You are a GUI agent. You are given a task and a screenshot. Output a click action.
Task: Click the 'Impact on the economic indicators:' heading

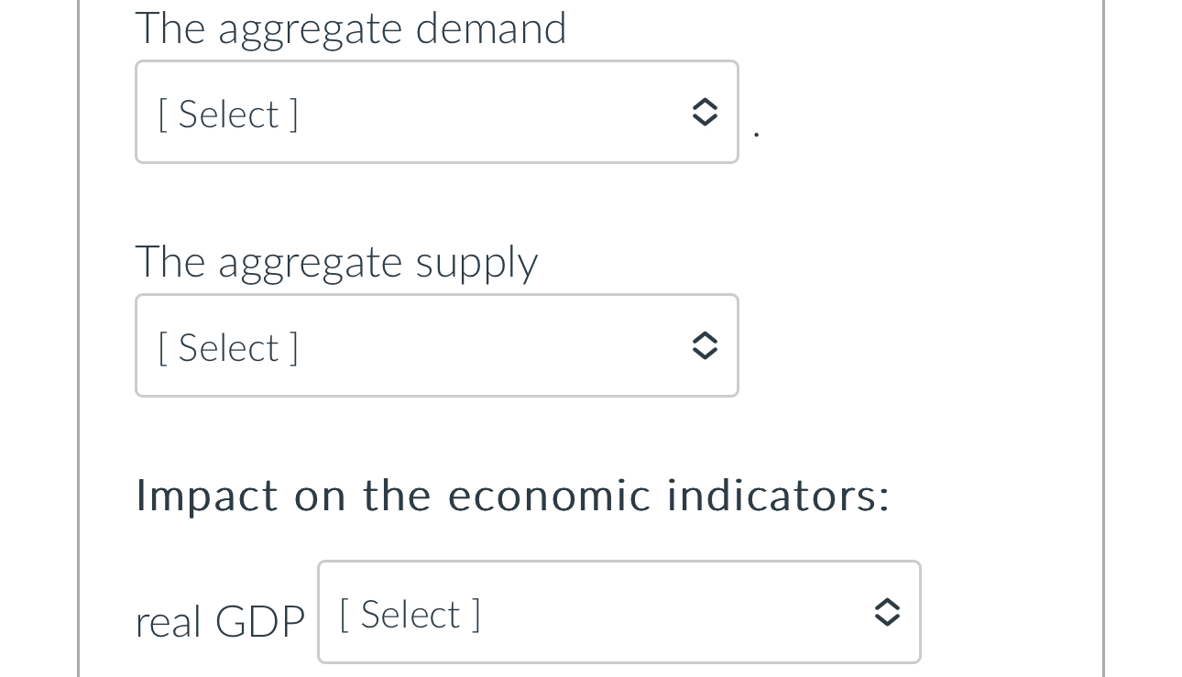coord(512,496)
